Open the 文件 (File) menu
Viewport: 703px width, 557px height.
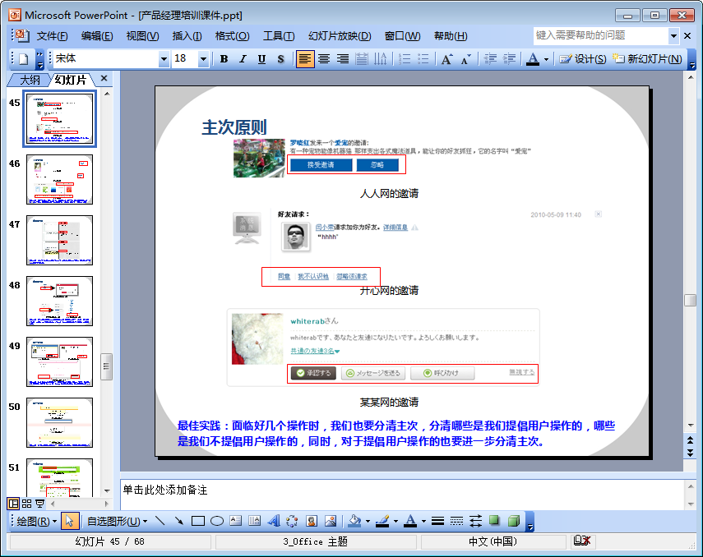(52, 36)
